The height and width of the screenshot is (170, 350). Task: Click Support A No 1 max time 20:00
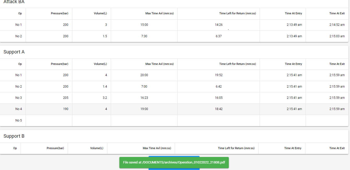144,75
